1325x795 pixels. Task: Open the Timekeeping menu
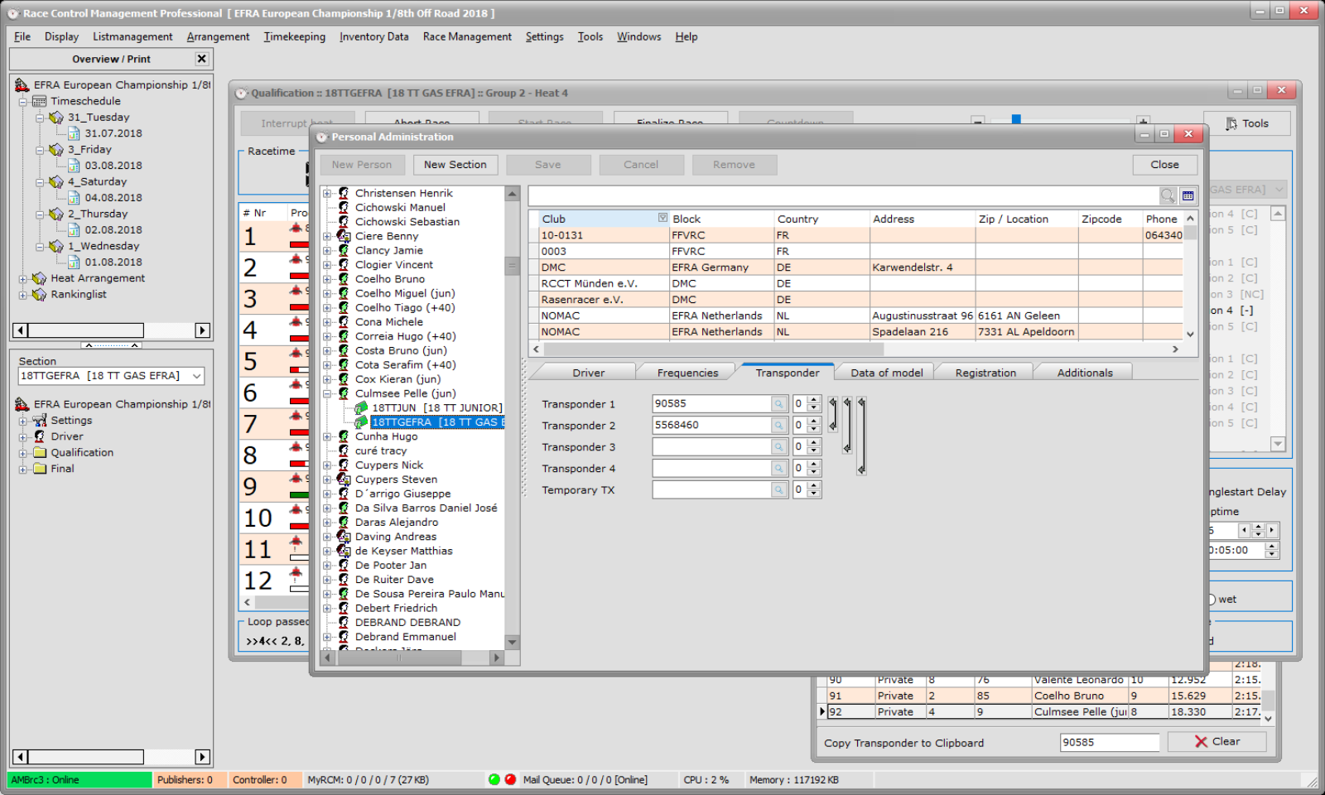click(294, 36)
